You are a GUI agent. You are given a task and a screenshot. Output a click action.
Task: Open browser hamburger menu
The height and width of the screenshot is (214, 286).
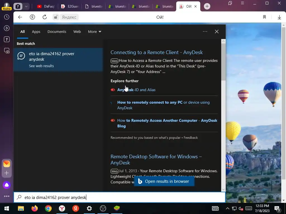coord(242,3)
